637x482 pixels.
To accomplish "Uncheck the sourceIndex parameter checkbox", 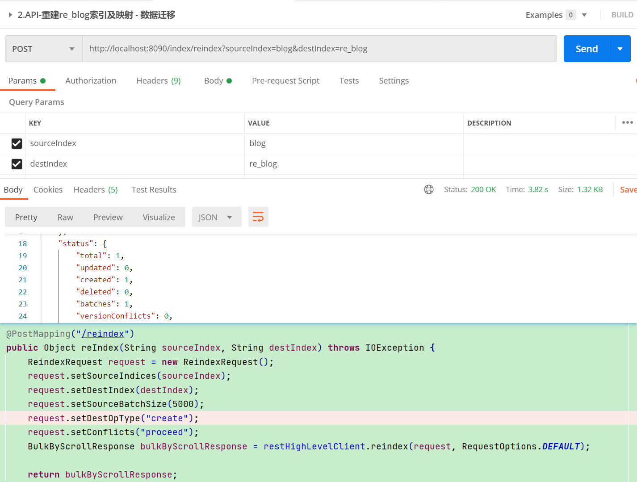I will (17, 143).
